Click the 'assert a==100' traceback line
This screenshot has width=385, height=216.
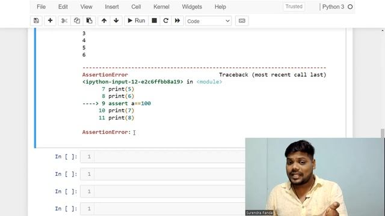click(x=117, y=103)
